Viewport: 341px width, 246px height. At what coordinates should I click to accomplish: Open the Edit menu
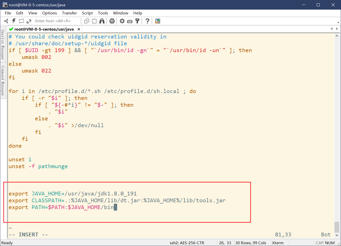(x=20, y=13)
